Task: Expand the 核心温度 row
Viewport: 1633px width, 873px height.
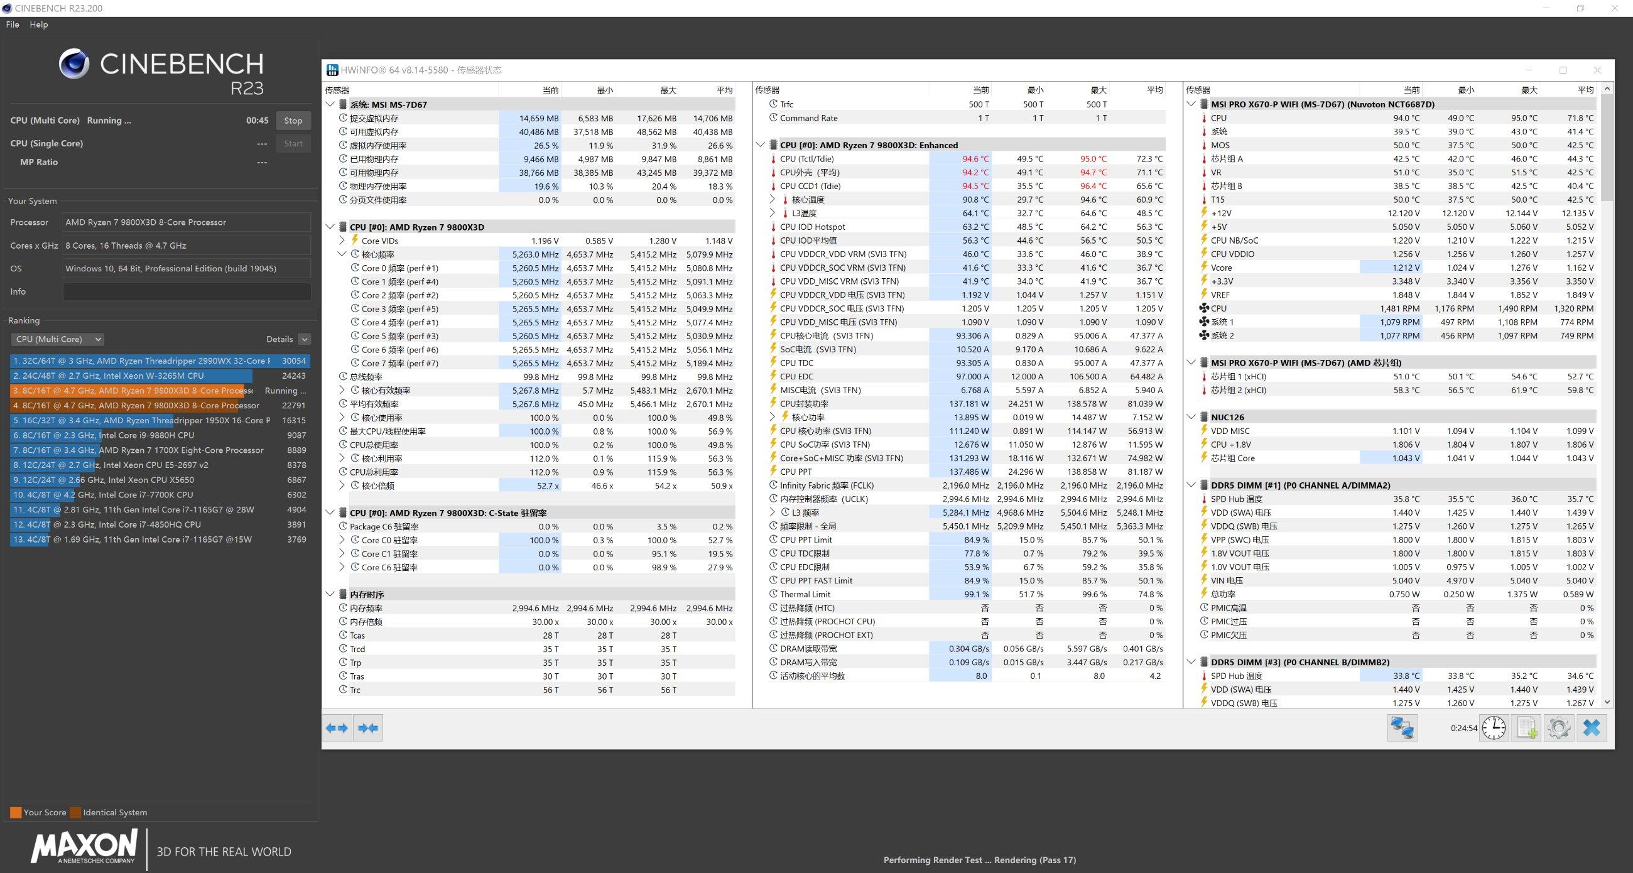Action: click(772, 200)
